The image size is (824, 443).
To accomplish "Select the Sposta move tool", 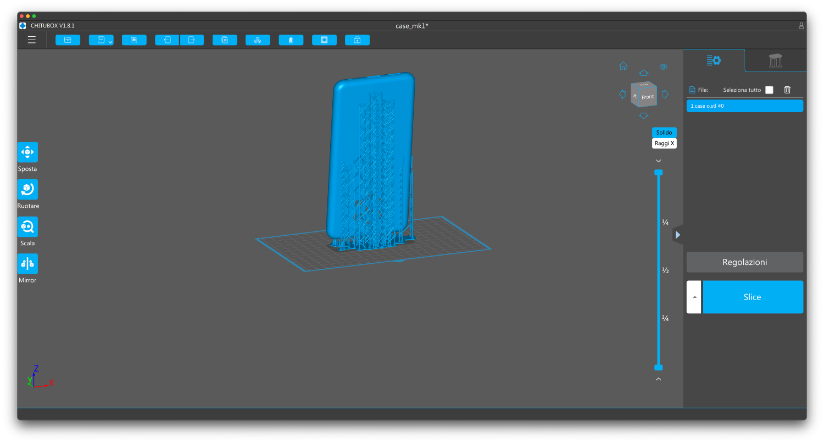I will (x=27, y=152).
